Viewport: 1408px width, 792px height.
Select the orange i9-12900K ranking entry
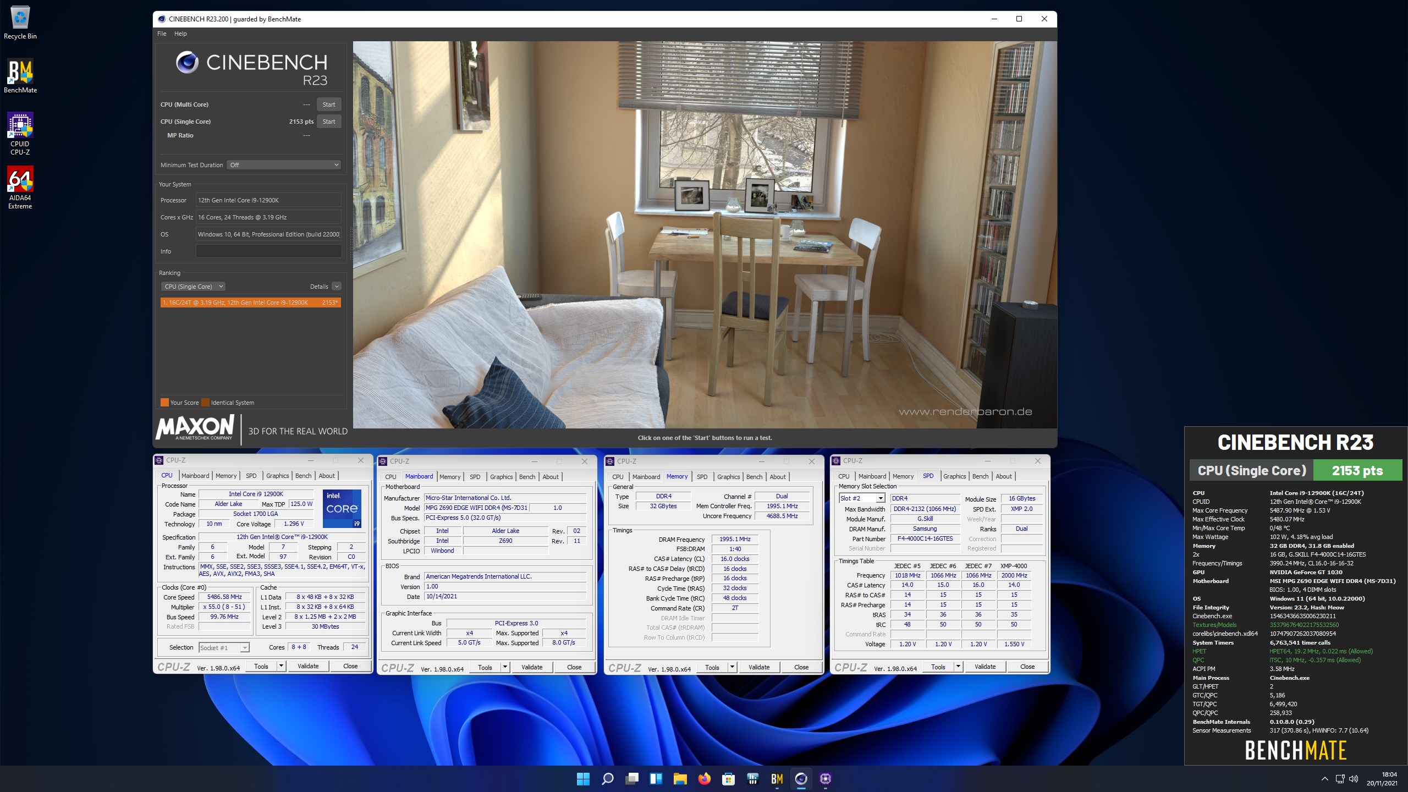pyautogui.click(x=251, y=302)
